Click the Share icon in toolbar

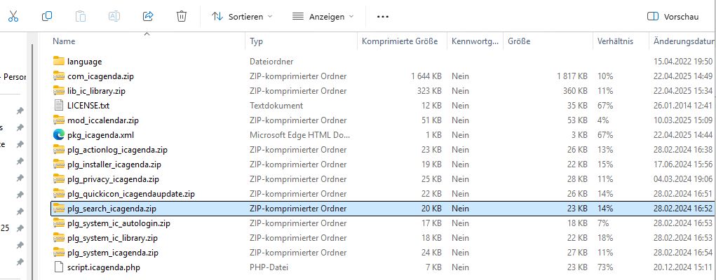point(148,15)
